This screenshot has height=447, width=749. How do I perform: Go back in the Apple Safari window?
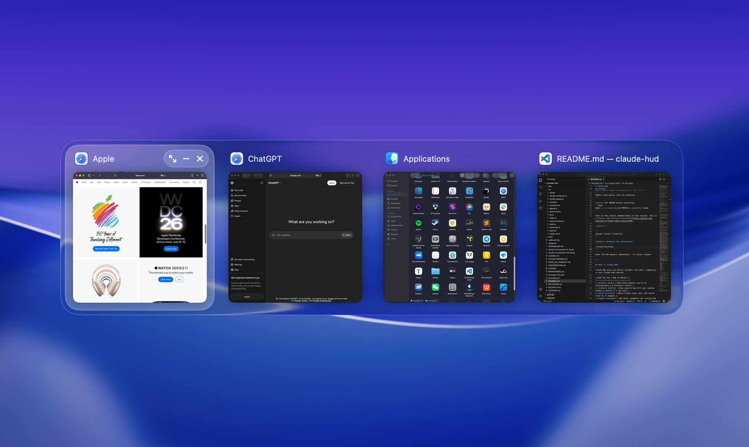pyautogui.click(x=100, y=176)
